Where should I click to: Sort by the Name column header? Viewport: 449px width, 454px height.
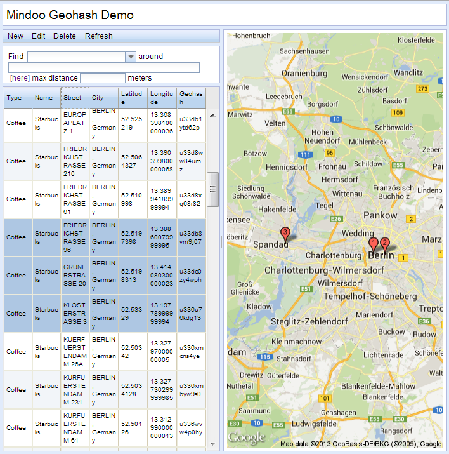[46, 98]
